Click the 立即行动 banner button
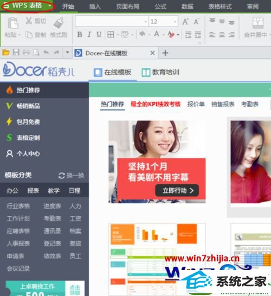 [177, 190]
